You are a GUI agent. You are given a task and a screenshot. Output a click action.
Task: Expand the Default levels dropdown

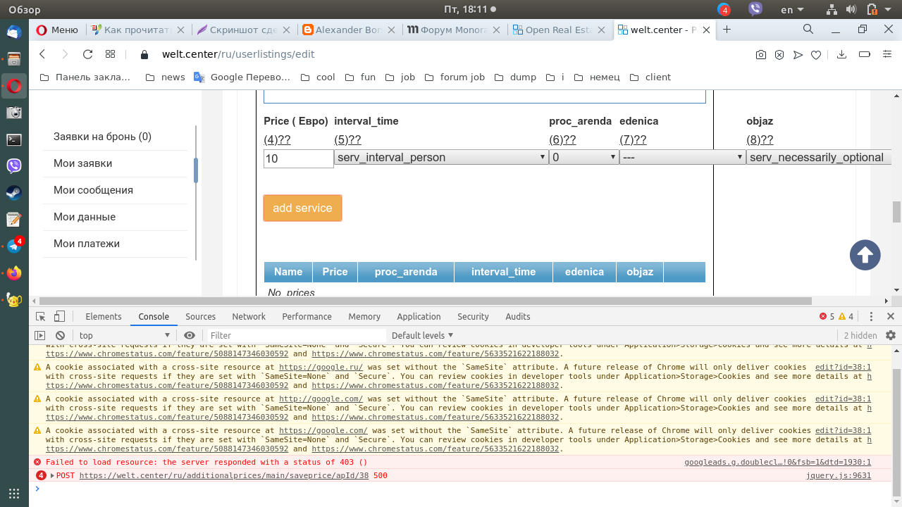pyautogui.click(x=423, y=336)
